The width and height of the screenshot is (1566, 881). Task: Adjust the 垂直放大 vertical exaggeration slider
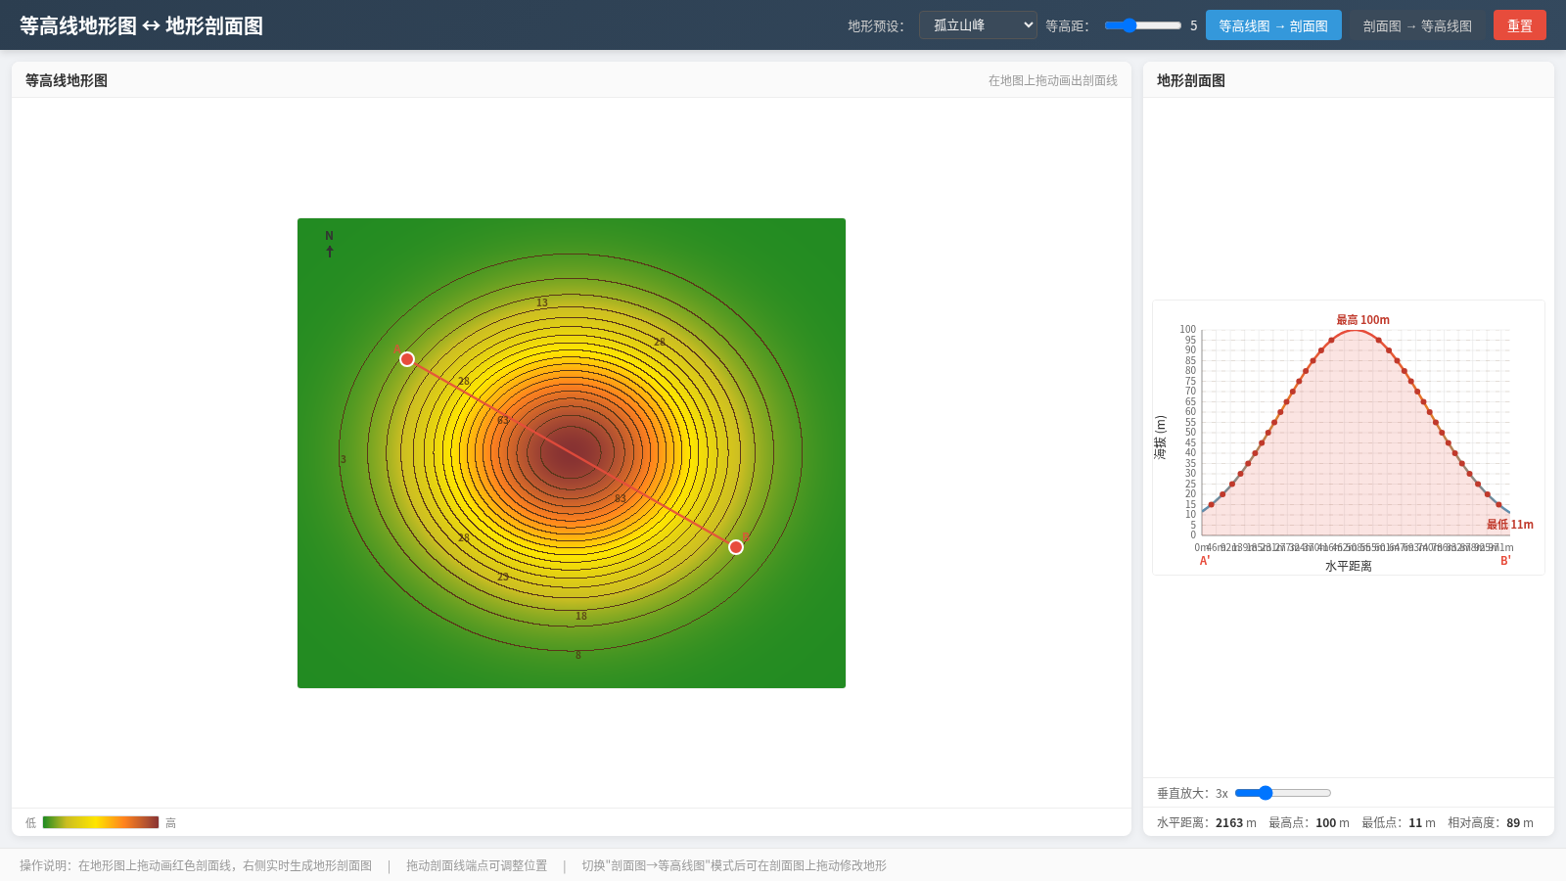tap(1283, 793)
